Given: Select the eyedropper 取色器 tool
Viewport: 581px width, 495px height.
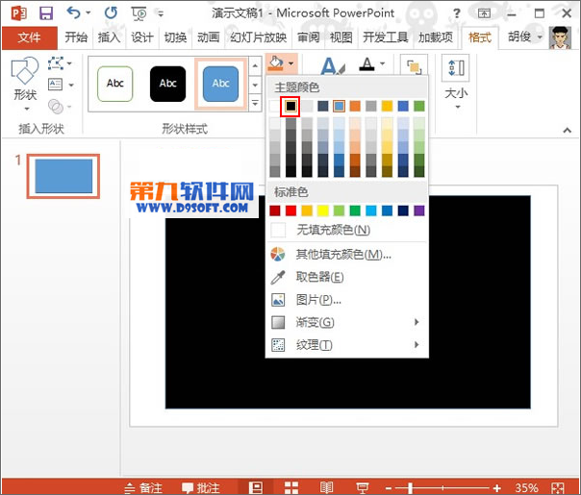Looking at the screenshot, I should coord(320,277).
